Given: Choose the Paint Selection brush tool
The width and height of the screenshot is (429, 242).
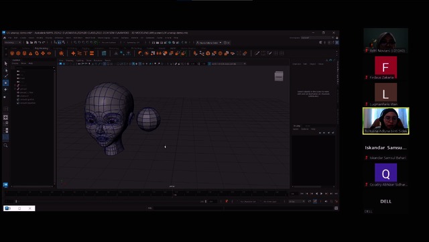Looking at the screenshot, I should (x=6, y=76).
